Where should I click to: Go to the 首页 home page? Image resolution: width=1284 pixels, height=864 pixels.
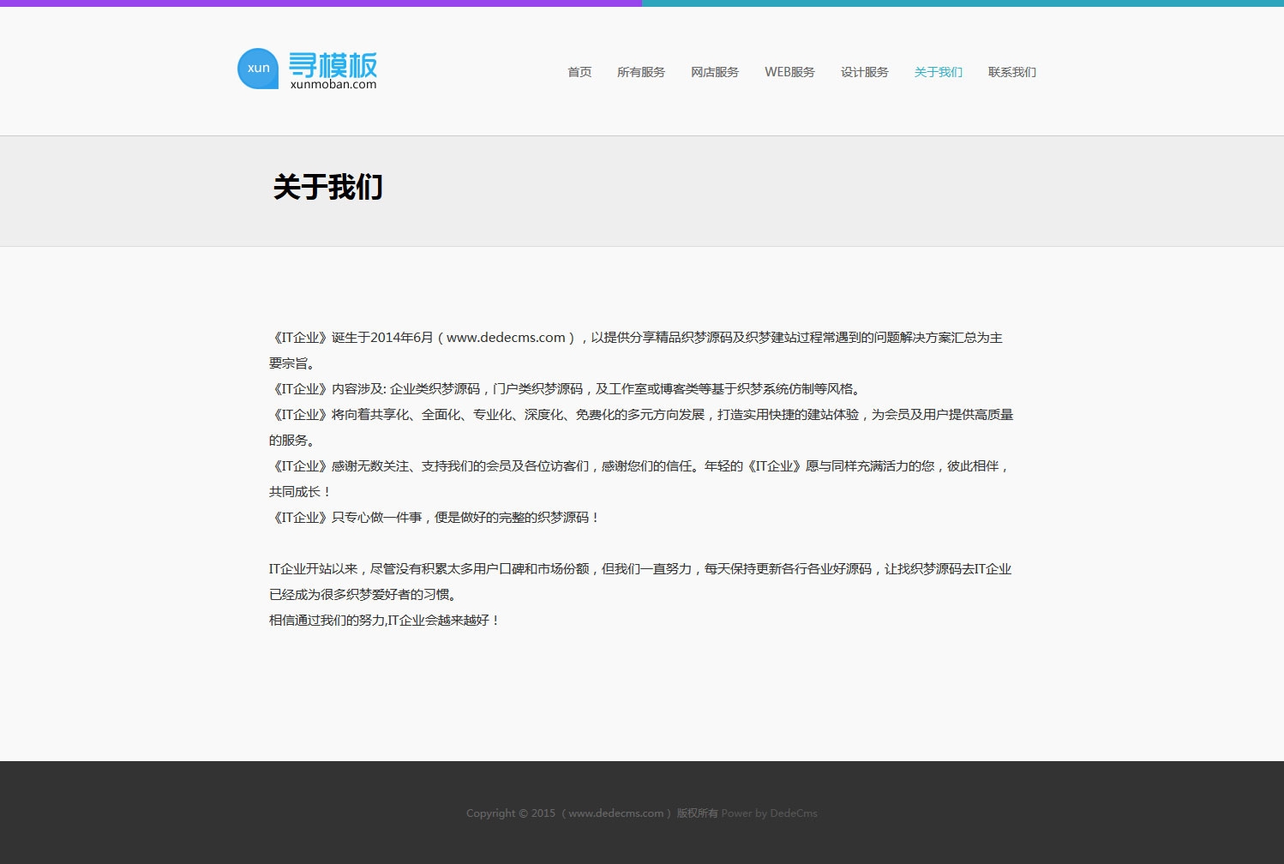coord(579,72)
